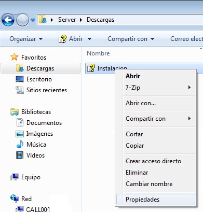Select Bibliotecas in the navigation pane

click(x=36, y=112)
